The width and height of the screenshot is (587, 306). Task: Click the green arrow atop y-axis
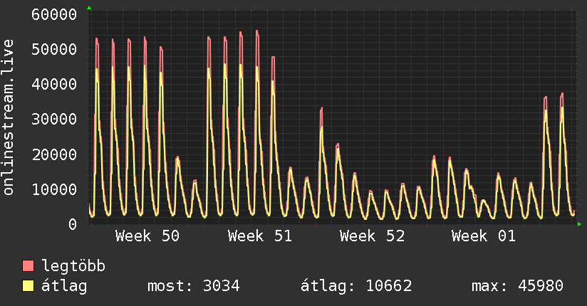(89, 8)
